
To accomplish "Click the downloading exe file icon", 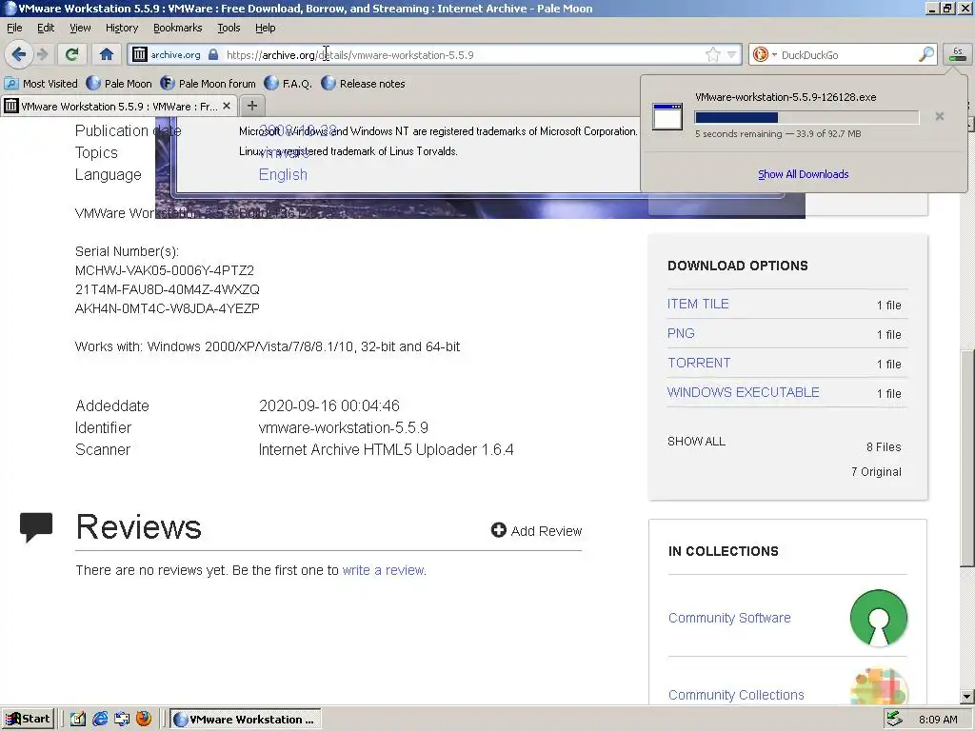I will click(667, 116).
